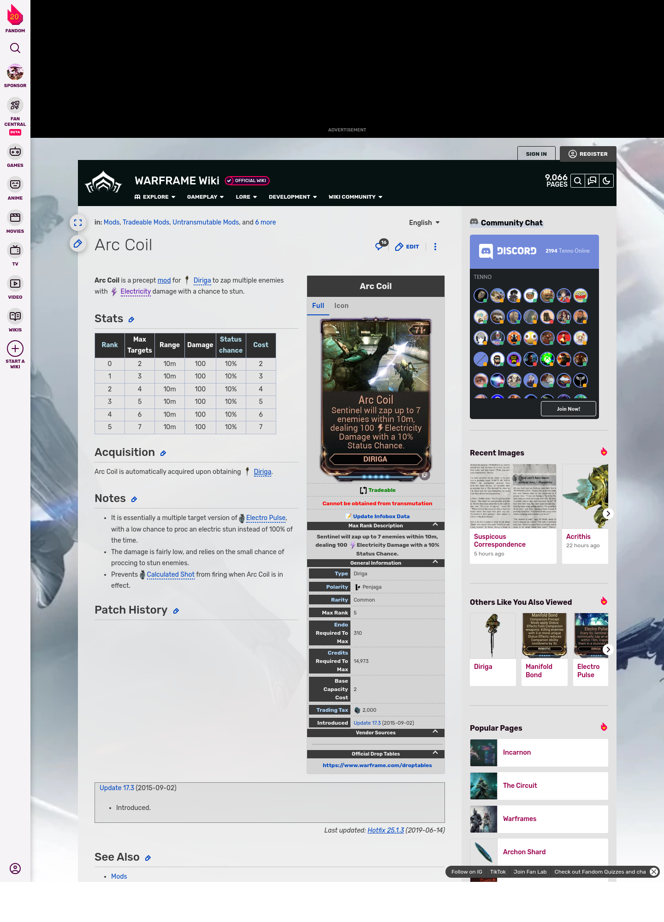Screen dimensions: 664x922
Task: Open the comments bubble showing 16
Action: pyautogui.click(x=381, y=245)
